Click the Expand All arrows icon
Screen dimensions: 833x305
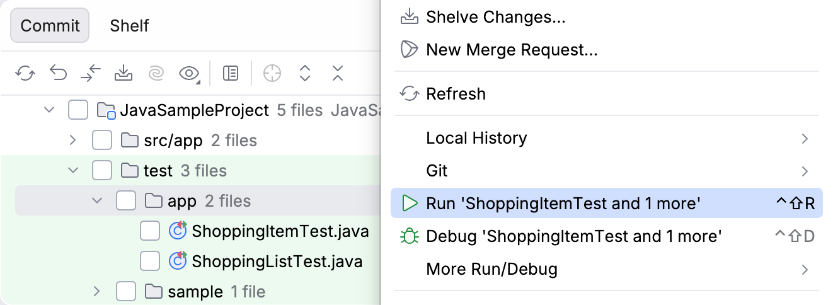pyautogui.click(x=305, y=74)
